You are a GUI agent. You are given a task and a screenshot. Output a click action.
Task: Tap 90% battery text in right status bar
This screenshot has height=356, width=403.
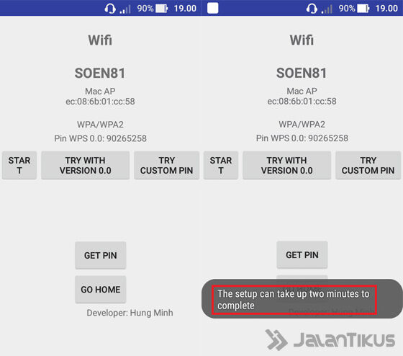pyautogui.click(x=347, y=9)
